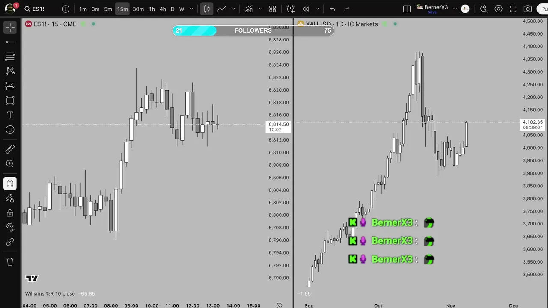Click the Publish button
The width and height of the screenshot is (548, 308).
543,9
